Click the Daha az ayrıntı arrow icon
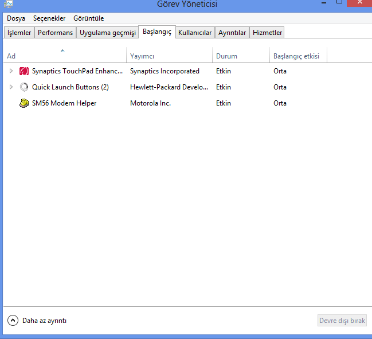 (13, 321)
